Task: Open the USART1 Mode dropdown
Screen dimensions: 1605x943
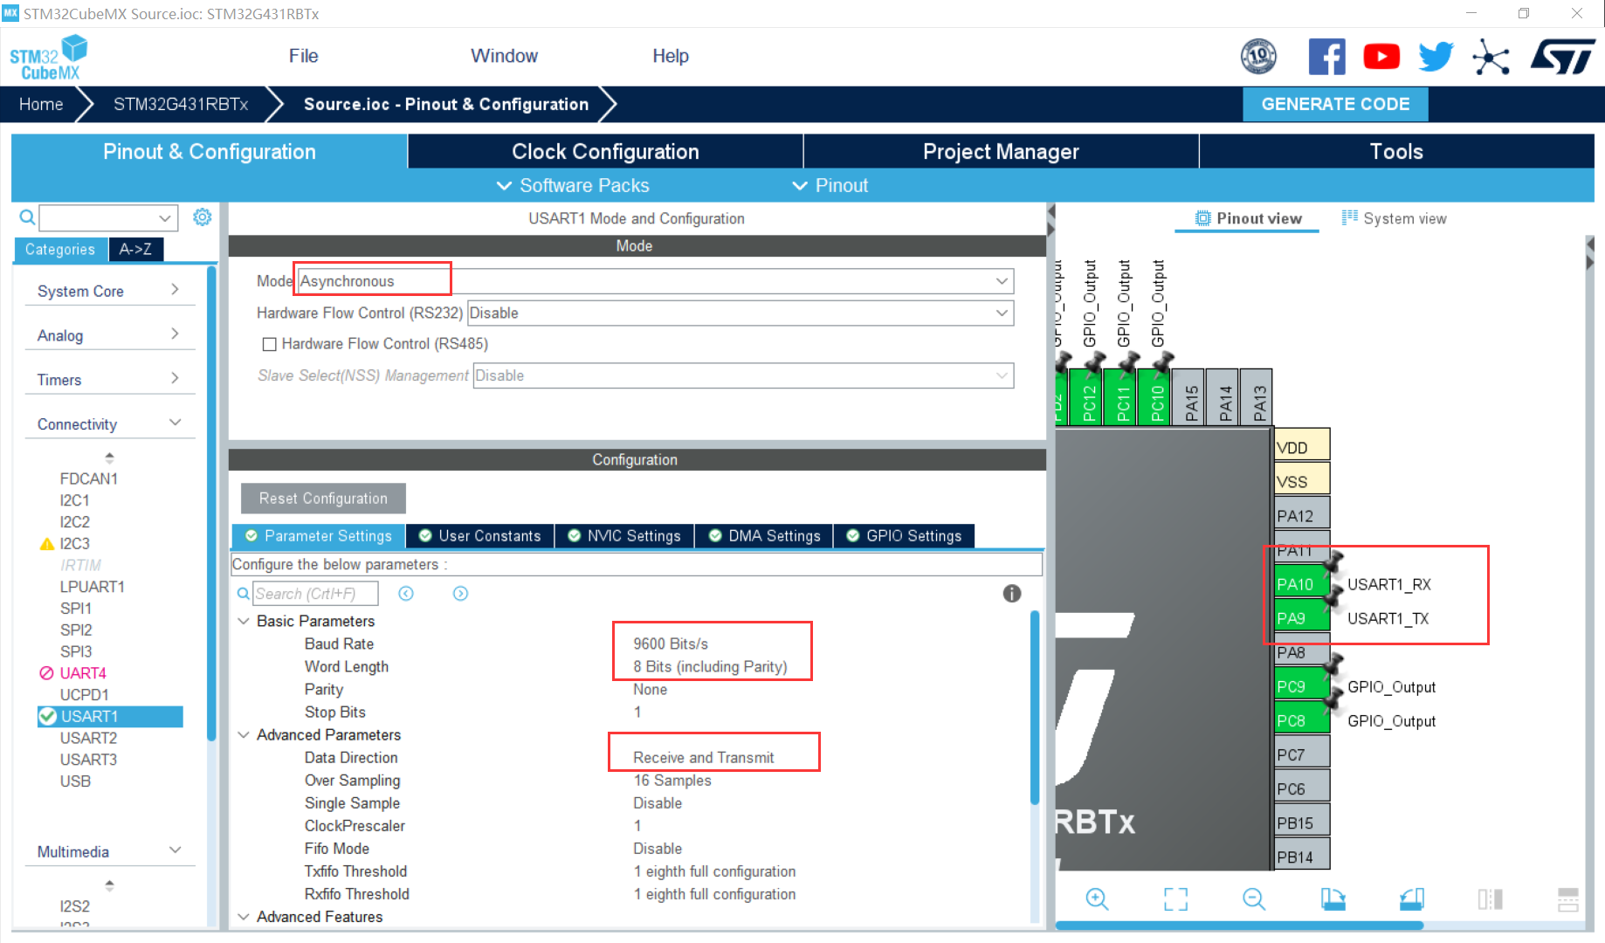Action: click(655, 281)
